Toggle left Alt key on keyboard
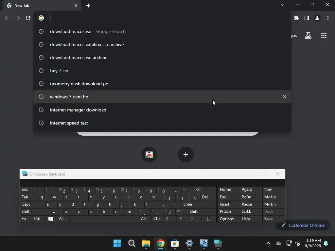Screen dimensions: 335x251 coord(63,219)
